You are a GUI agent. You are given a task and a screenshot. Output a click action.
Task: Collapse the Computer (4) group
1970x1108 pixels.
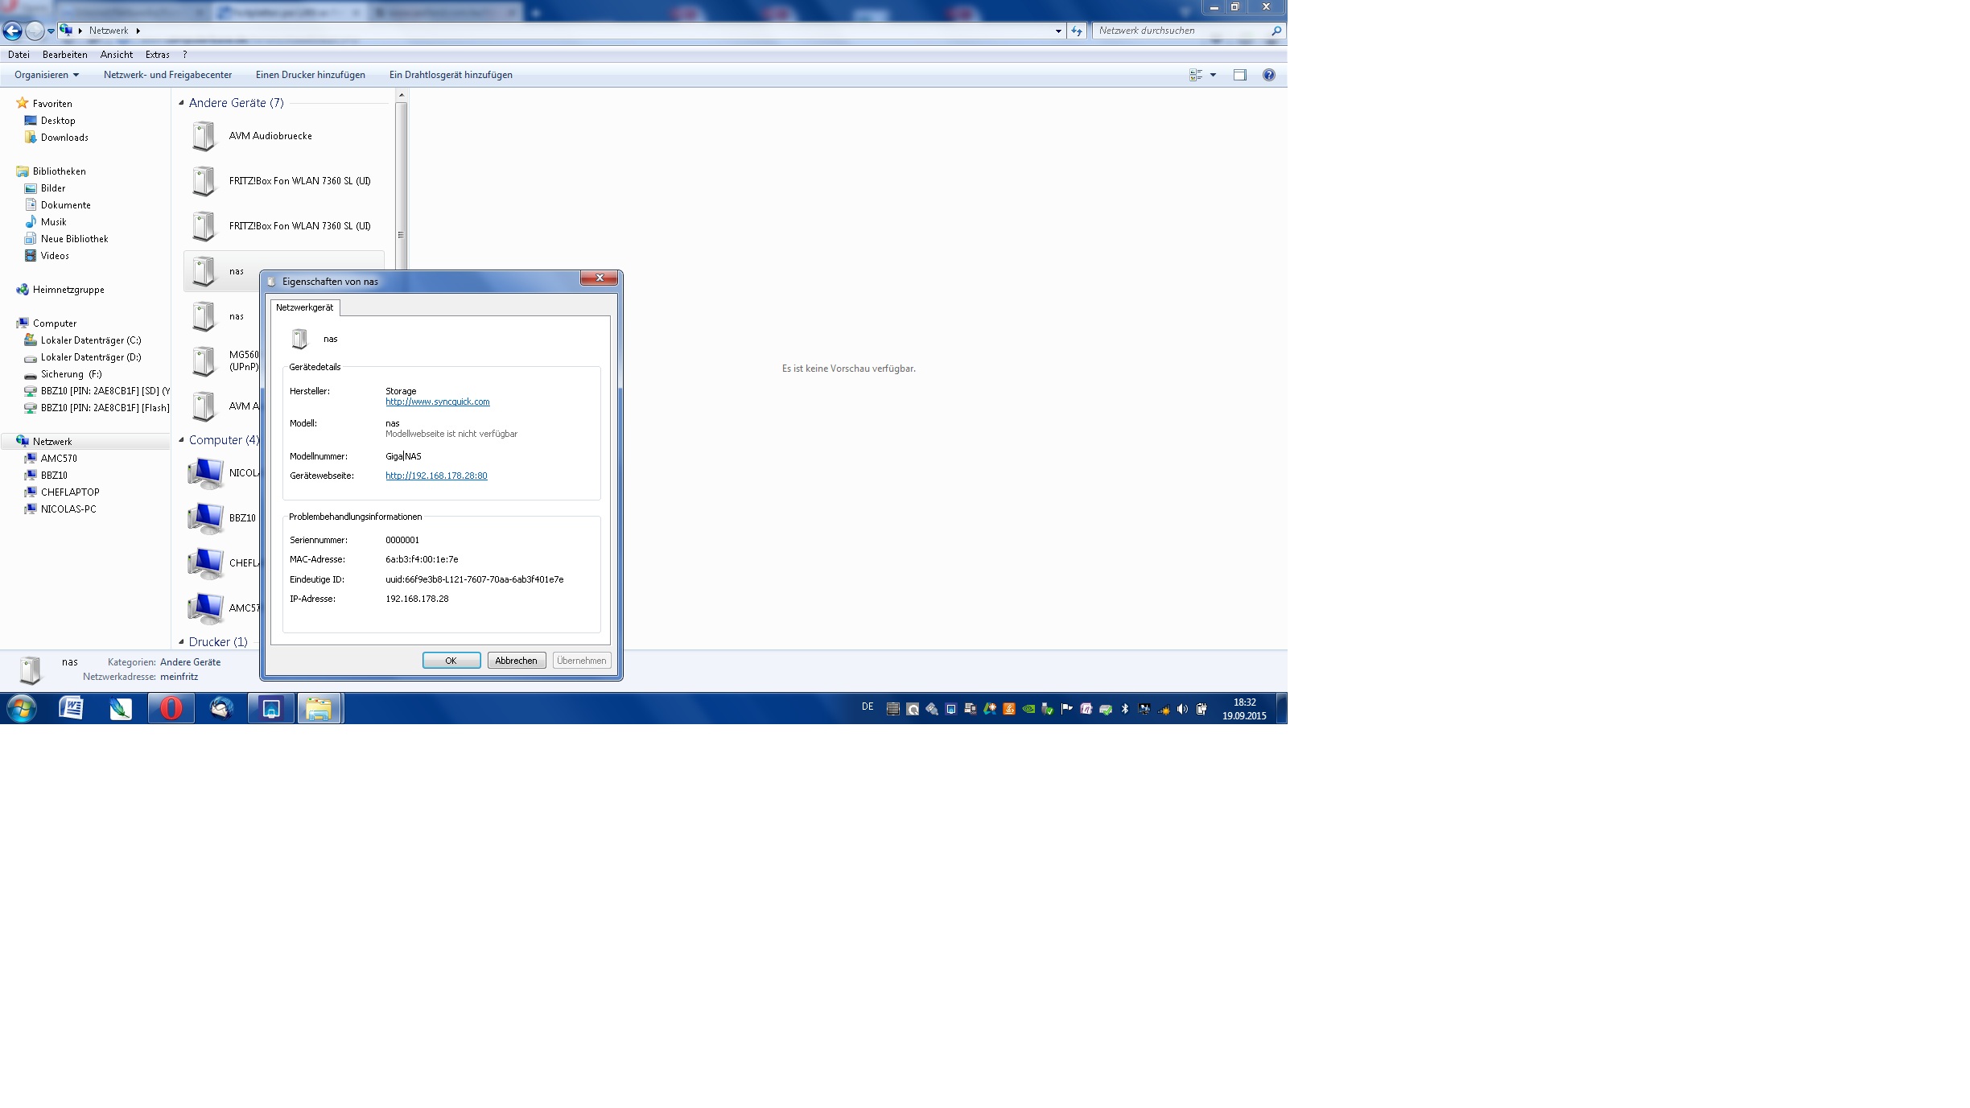181,440
